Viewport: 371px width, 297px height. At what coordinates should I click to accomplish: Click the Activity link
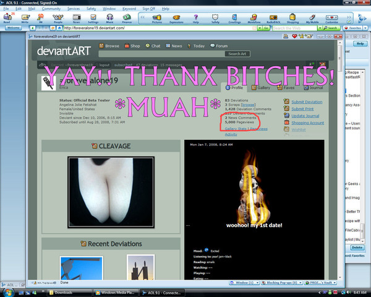231,134
